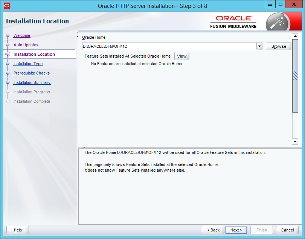Image resolution: width=305 pixels, height=239 pixels.
Task: Jump to Installation Type step
Action: (x=28, y=64)
